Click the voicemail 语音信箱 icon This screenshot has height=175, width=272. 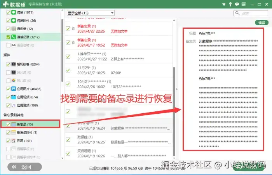click(x=14, y=45)
